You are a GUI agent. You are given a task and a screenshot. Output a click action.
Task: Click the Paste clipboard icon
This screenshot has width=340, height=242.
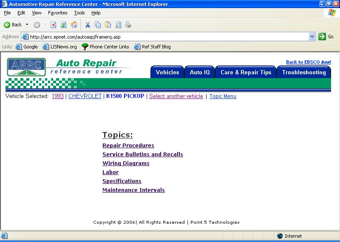108,25
